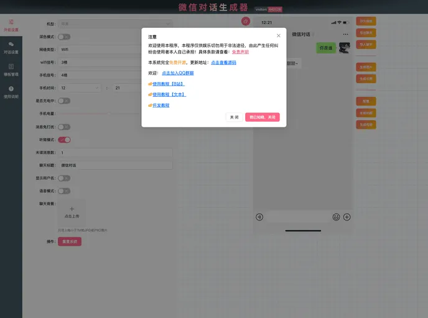Viewport: 428px width, 318px height.
Task: Click the pink 我已知晓，关闭 button
Action: (263, 117)
